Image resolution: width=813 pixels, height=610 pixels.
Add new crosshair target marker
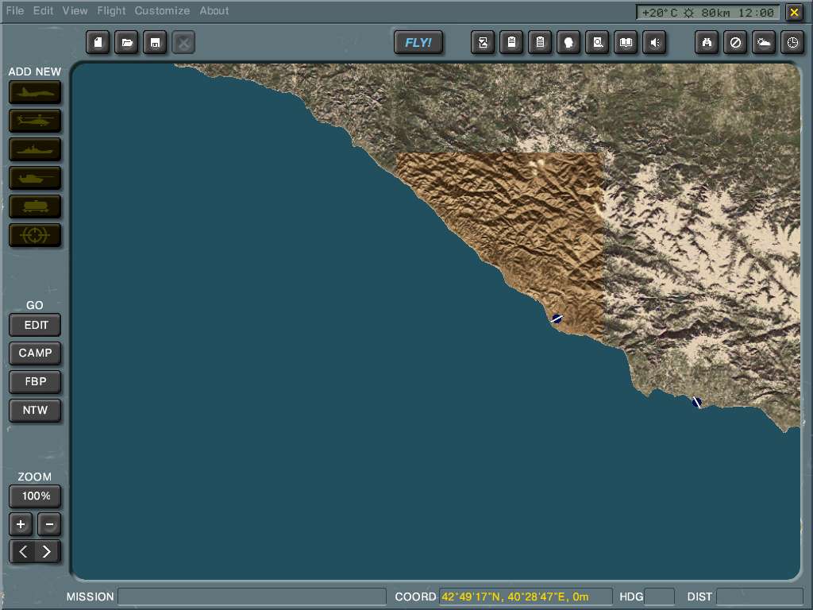point(35,235)
